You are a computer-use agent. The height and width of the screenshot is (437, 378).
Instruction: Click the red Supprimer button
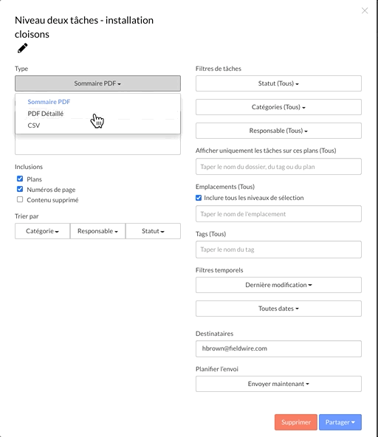[x=296, y=422]
